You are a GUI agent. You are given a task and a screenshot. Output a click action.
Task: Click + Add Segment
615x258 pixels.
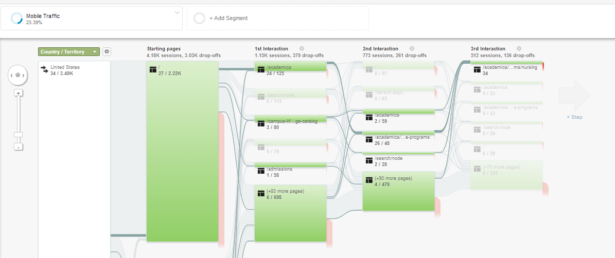tap(228, 18)
